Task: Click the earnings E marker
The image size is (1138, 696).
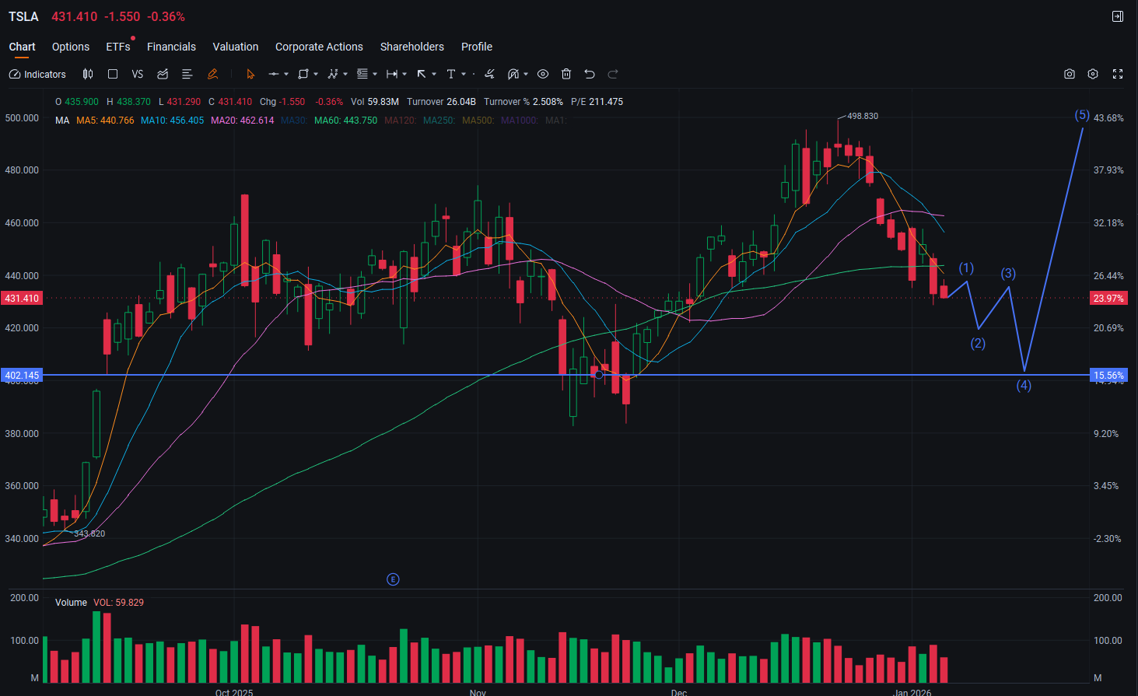Action: tap(393, 579)
